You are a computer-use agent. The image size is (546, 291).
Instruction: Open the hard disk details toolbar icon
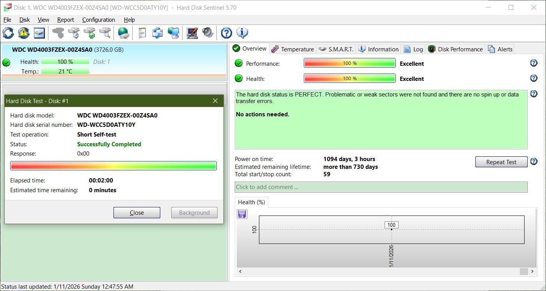pos(39,33)
